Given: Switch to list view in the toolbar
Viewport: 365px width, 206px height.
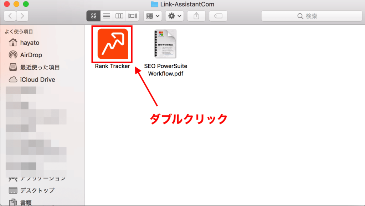Looking at the screenshot, I should [107, 16].
